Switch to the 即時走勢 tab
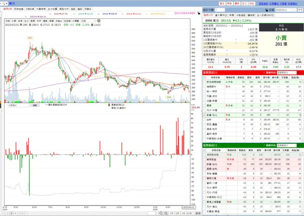304x216 pixels. (18, 9)
